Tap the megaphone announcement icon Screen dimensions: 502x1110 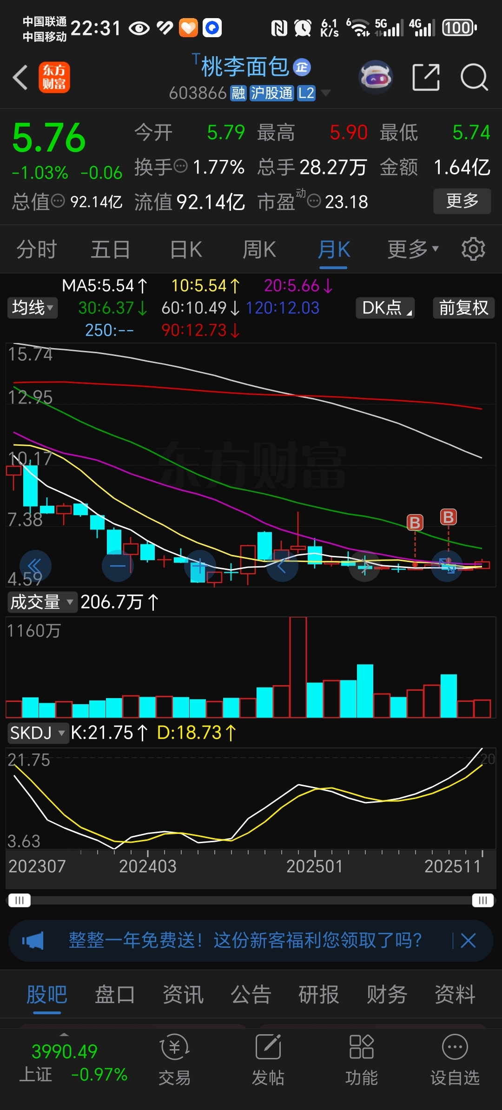(33, 941)
